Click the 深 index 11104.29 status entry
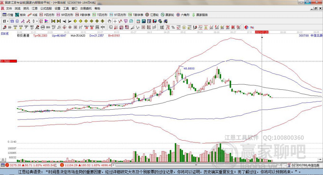Image resolution: width=323 pixels, height=175 pixels. tap(86, 165)
